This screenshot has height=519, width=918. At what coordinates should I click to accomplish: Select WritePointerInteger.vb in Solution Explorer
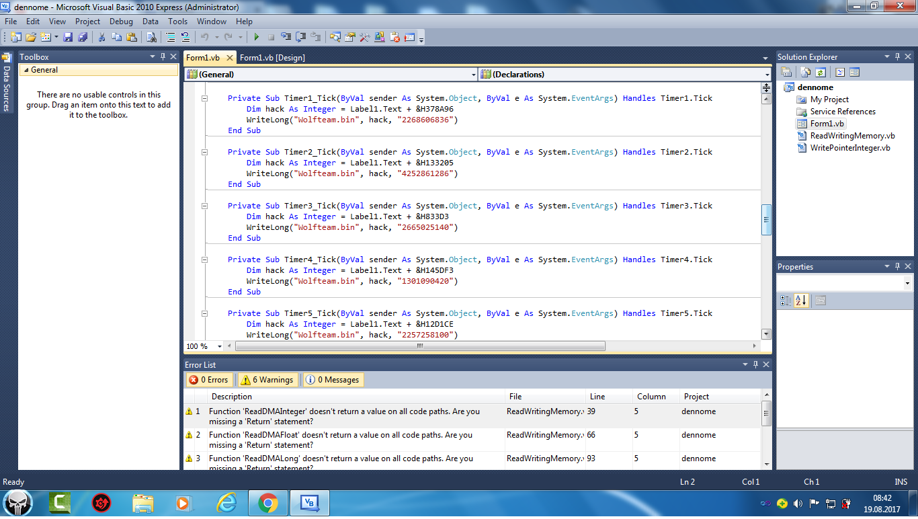(850, 148)
